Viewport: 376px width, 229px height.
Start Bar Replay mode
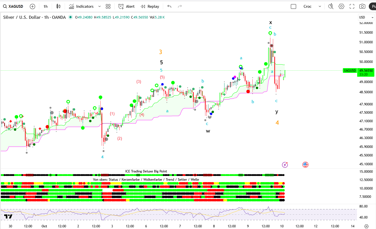coord(150,6)
